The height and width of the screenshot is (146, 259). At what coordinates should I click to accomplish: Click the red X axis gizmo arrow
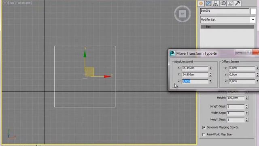point(107,76)
